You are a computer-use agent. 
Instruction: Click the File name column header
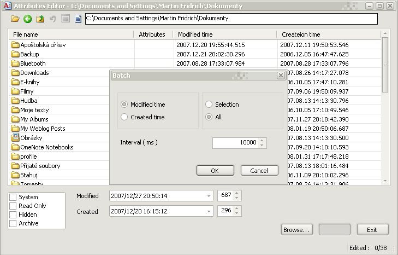coord(71,34)
